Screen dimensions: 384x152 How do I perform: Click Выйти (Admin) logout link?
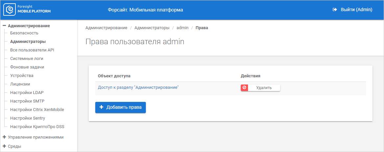356,10
